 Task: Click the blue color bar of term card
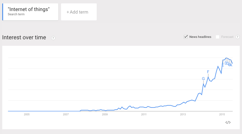click(x=3, y=12)
